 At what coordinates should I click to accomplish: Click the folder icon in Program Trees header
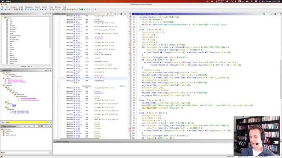46,14
